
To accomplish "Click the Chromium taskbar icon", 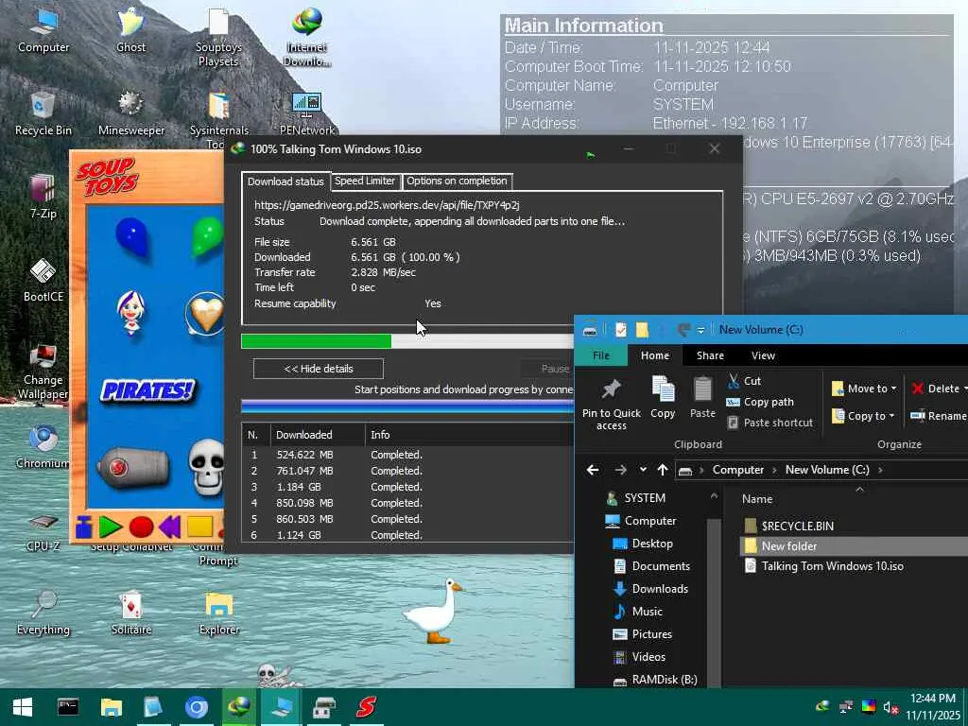I will pos(197,707).
